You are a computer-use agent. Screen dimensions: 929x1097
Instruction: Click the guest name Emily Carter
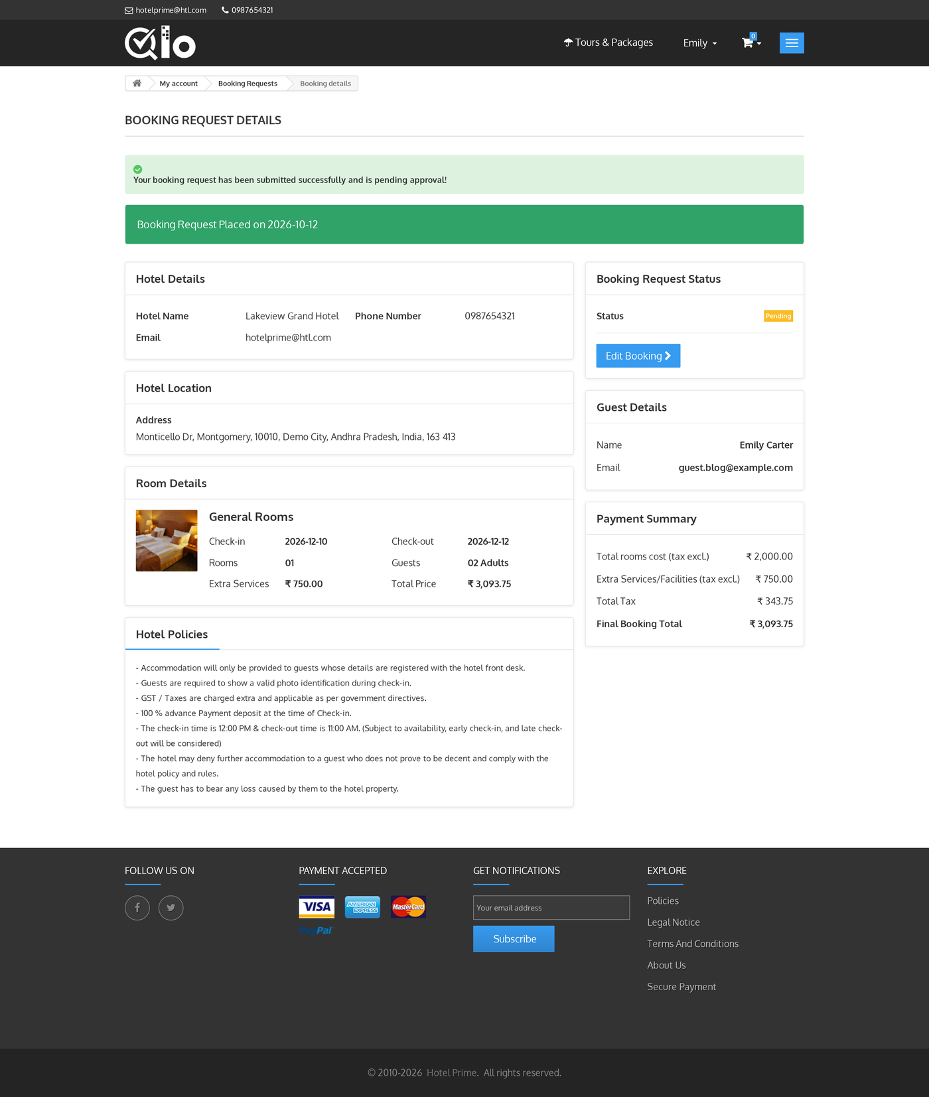click(x=766, y=445)
